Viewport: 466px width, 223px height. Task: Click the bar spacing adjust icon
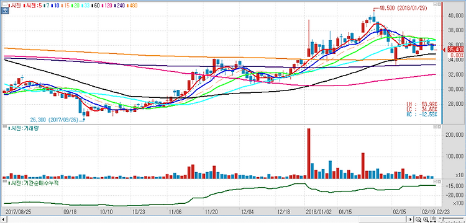coord(433,219)
